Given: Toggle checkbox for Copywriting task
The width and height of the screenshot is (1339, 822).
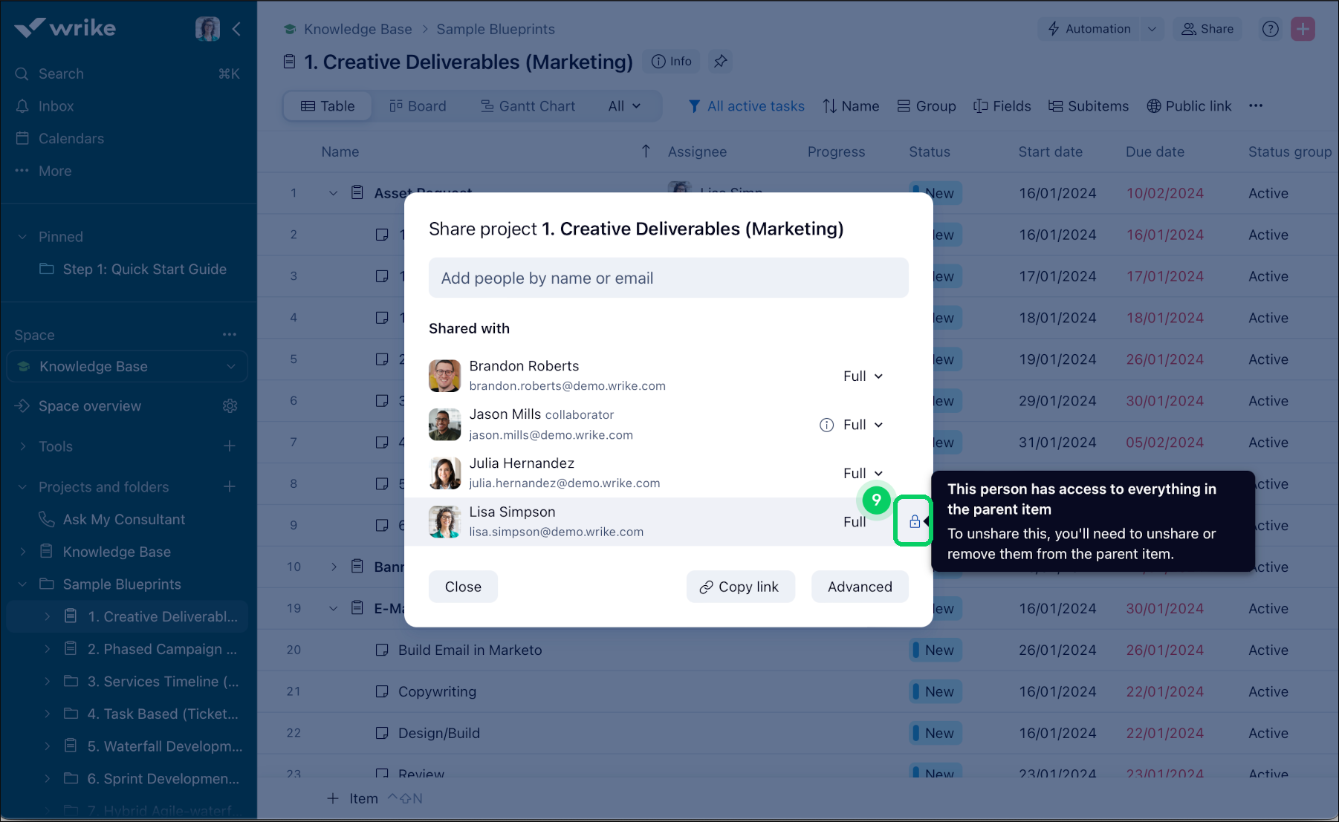Looking at the screenshot, I should coord(382,691).
